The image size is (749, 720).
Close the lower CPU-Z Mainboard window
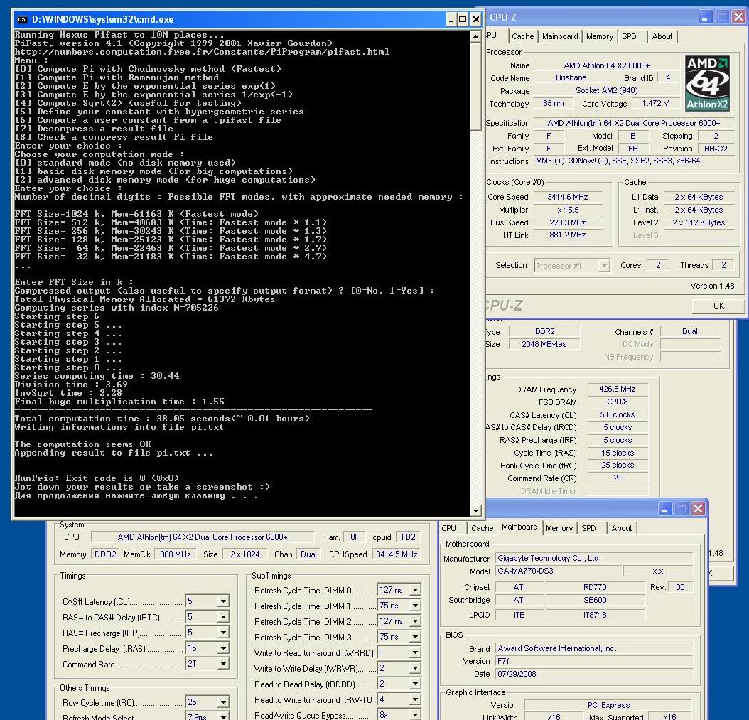tap(698, 508)
